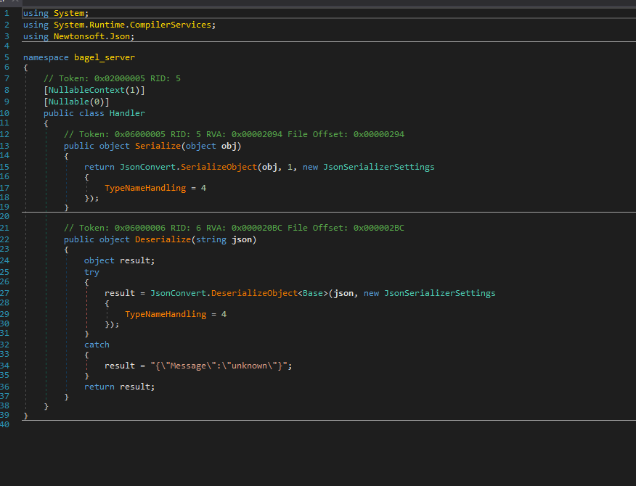This screenshot has width=636, height=486.
Task: Click the Nullable(0) attribute name
Action: tap(68, 102)
